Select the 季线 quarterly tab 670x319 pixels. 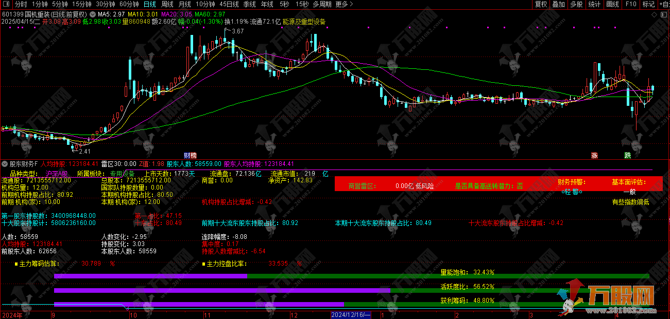point(249,4)
